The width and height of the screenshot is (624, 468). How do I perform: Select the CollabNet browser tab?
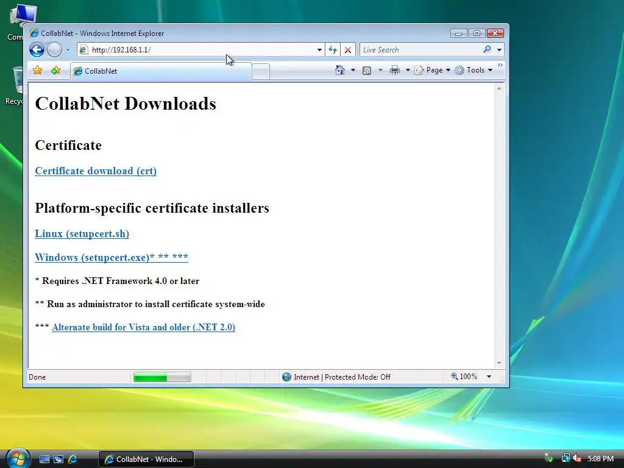point(161,71)
